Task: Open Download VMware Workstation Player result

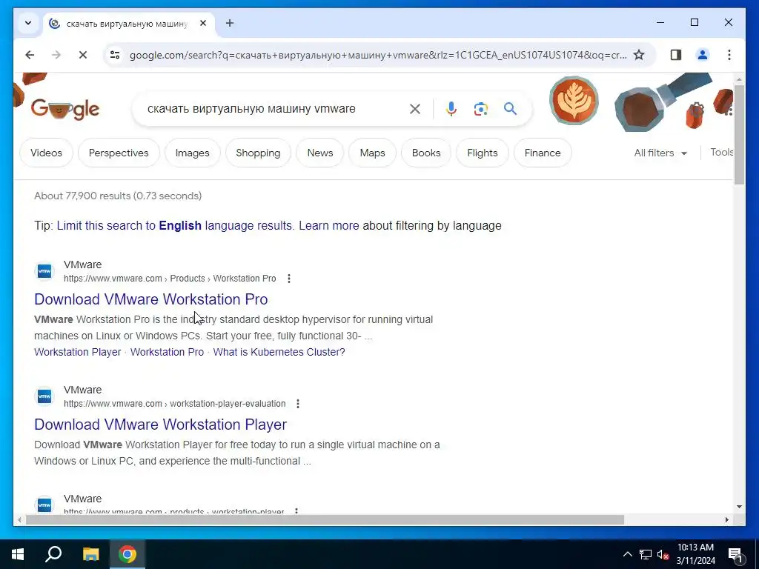Action: [x=160, y=425]
